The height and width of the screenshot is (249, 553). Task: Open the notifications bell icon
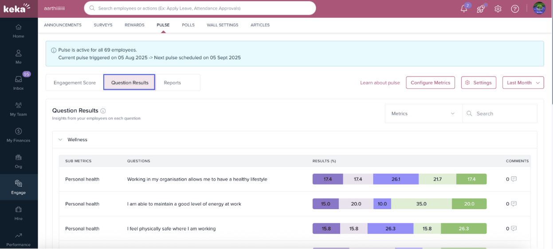point(464,9)
